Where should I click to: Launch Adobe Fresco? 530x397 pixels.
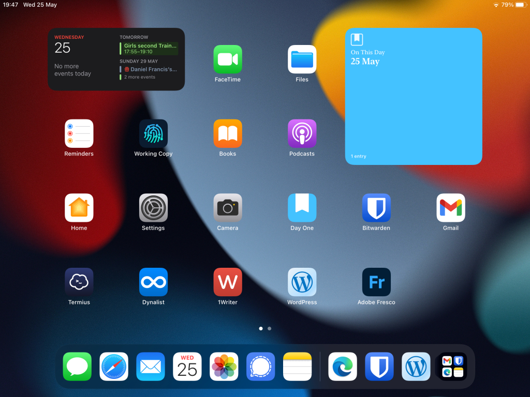[376, 282]
